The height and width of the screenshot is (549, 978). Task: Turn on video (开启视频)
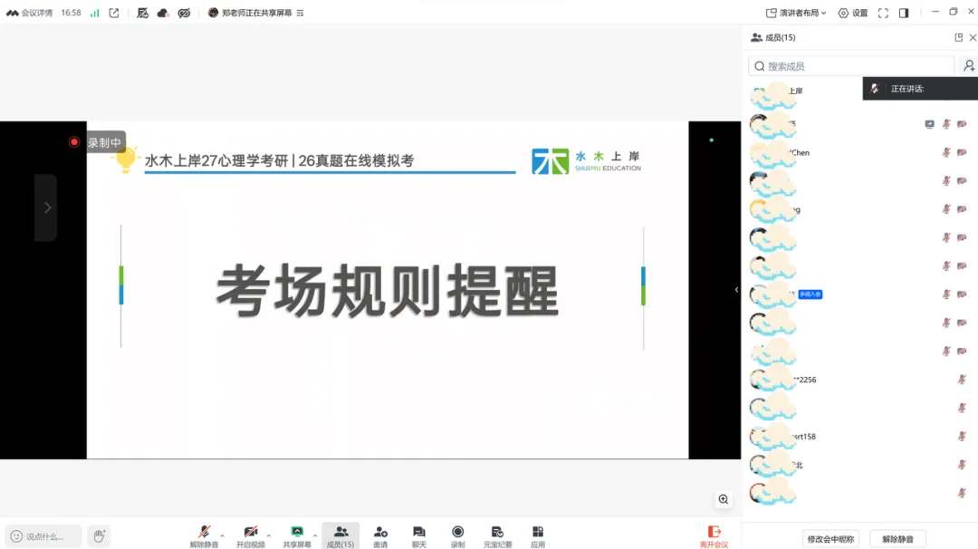pos(250,536)
